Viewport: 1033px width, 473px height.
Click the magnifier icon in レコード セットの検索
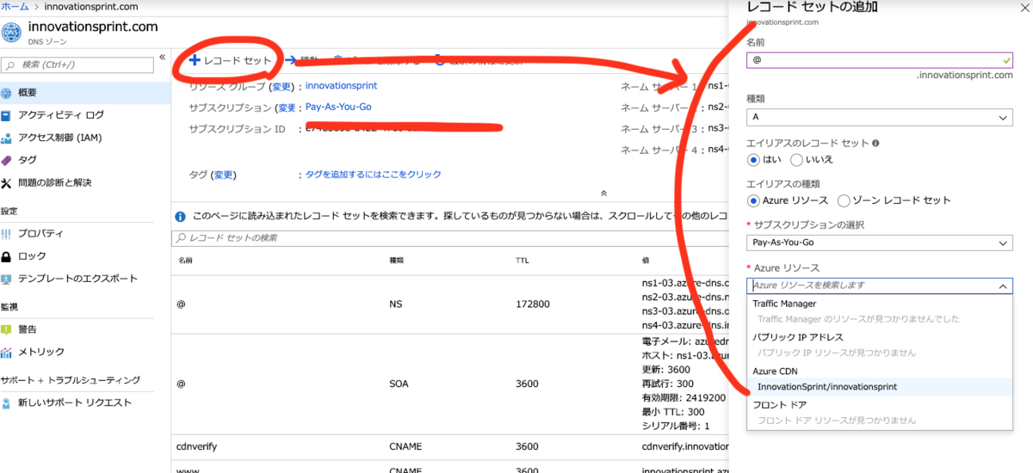pyautogui.click(x=181, y=238)
